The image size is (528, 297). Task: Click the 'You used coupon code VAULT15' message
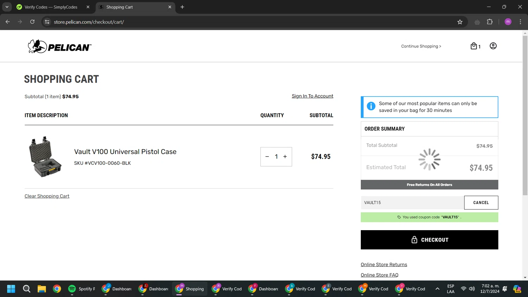(429, 217)
